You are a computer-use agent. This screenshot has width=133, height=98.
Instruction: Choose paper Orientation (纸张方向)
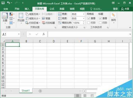pos(33,14)
